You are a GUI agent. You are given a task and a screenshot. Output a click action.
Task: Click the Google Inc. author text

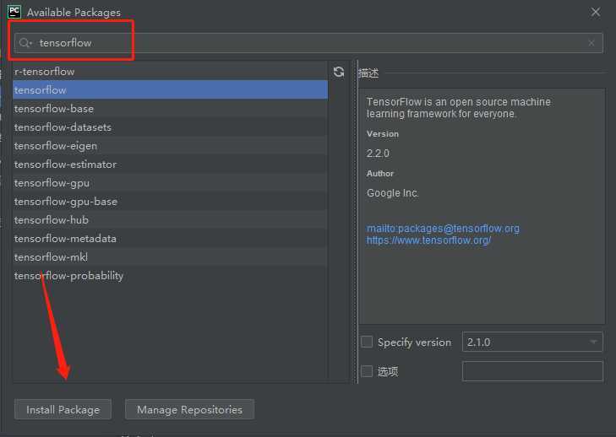(392, 193)
